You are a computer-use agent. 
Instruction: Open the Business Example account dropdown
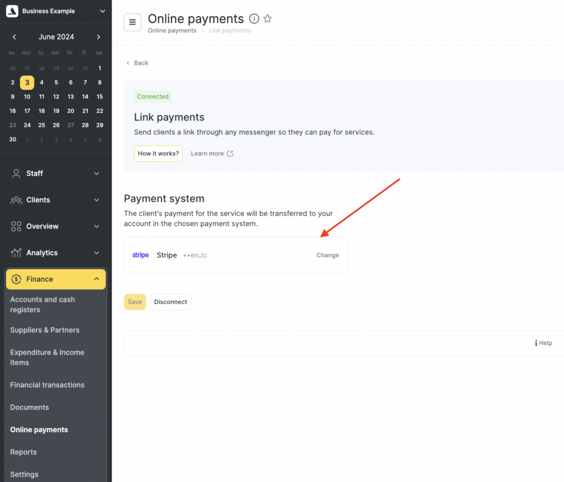pyautogui.click(x=102, y=11)
